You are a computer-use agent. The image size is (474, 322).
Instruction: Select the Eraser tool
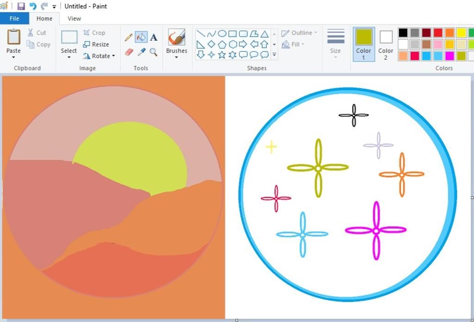pyautogui.click(x=129, y=52)
